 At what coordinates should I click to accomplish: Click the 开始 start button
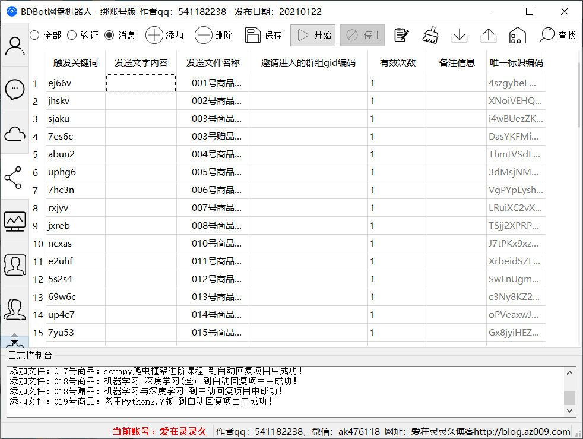(x=313, y=35)
